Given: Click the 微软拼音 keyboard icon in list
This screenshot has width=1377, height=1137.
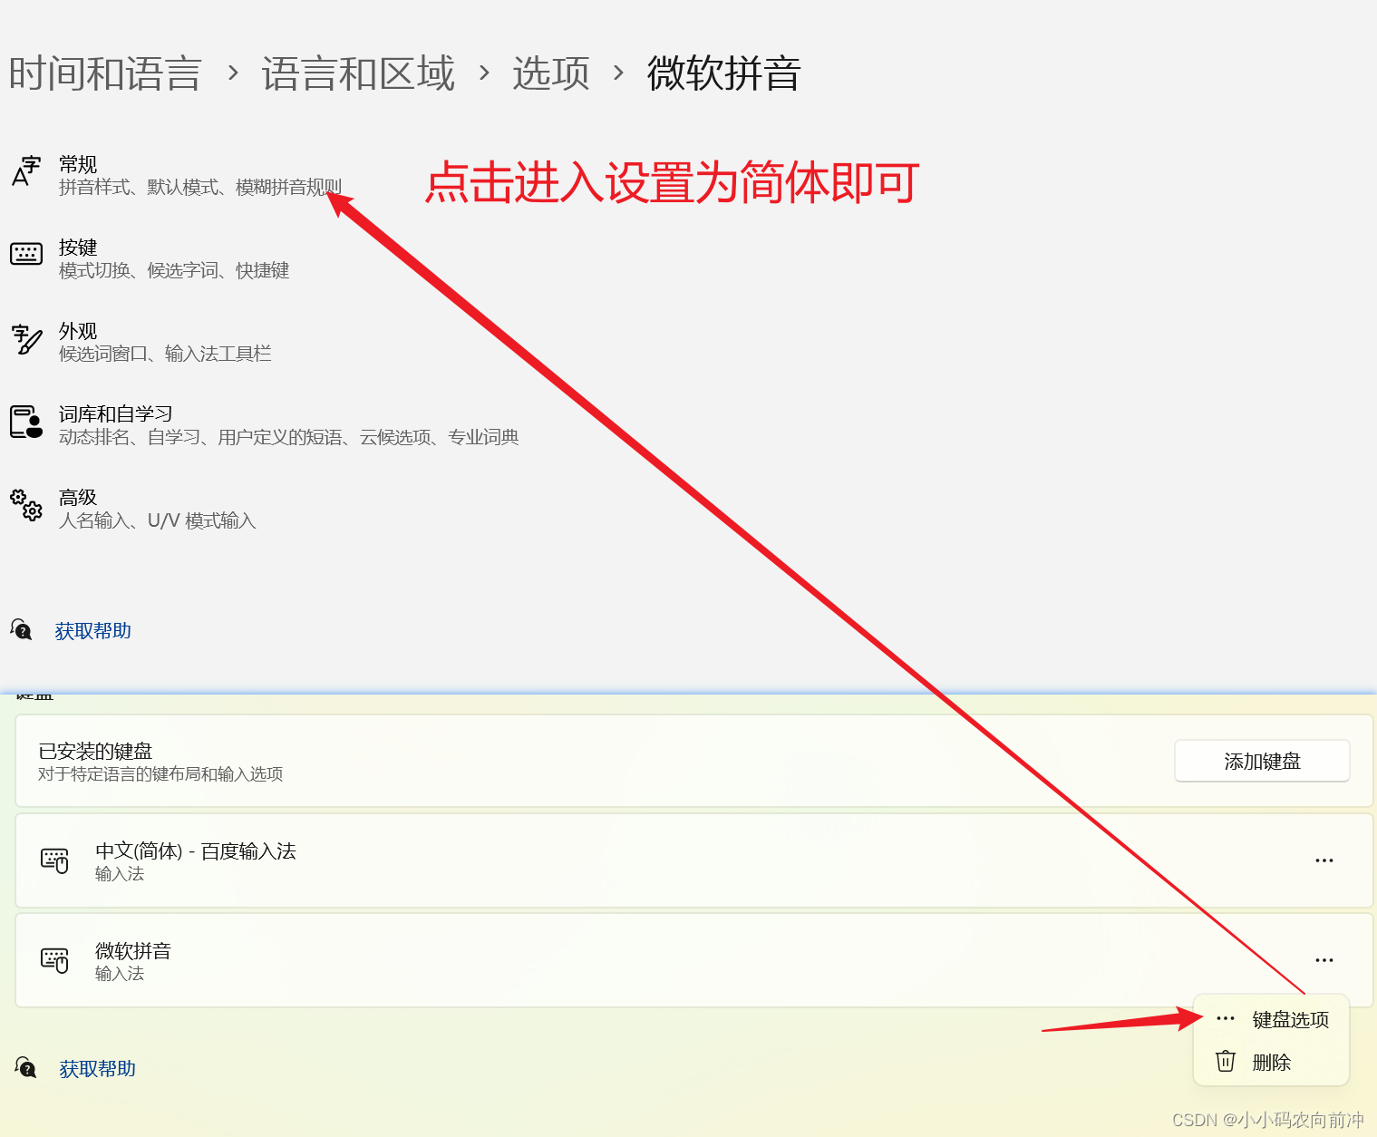Looking at the screenshot, I should (x=54, y=960).
